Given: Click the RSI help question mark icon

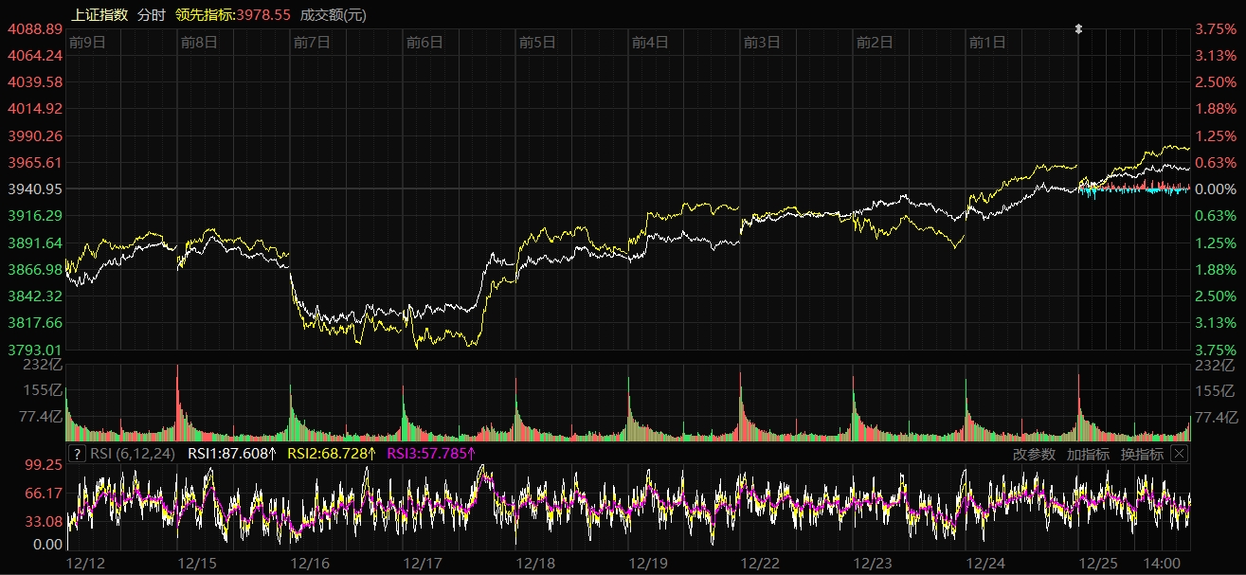Looking at the screenshot, I should [78, 454].
